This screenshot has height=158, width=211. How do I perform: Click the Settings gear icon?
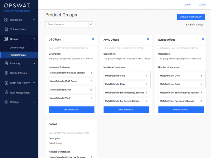point(6,102)
